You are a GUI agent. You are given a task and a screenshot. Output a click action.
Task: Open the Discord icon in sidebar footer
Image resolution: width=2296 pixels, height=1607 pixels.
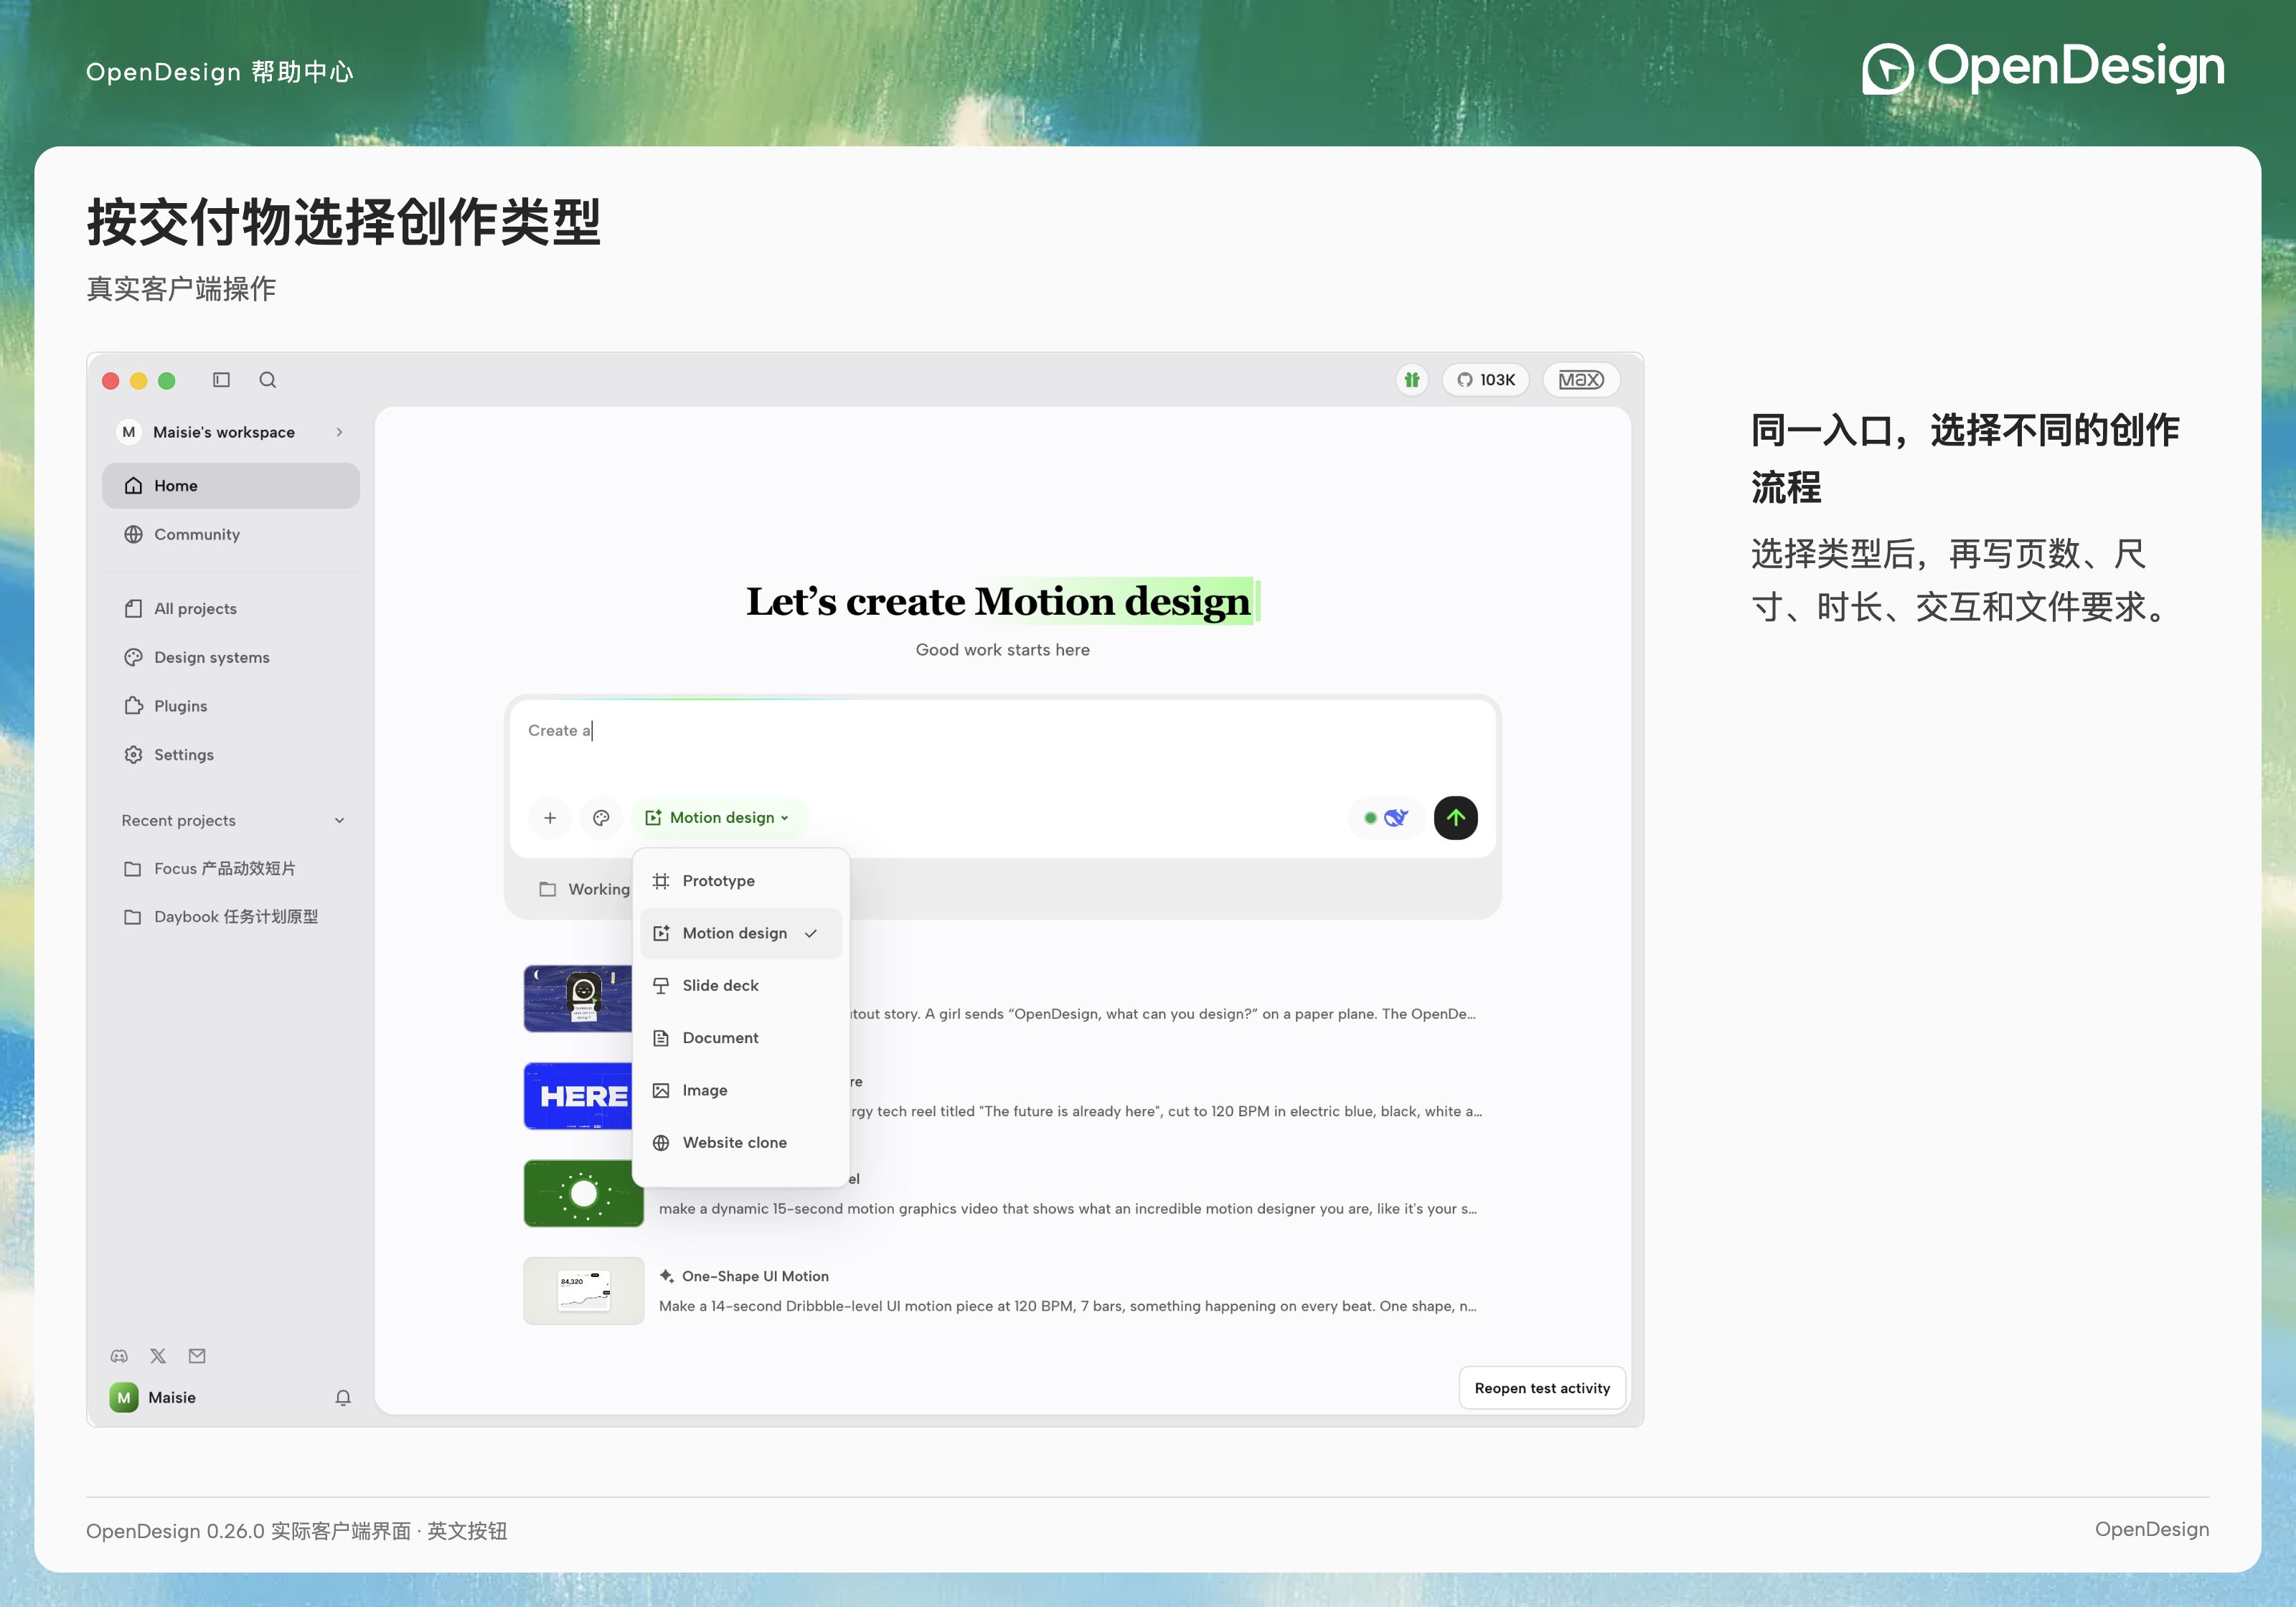pyautogui.click(x=119, y=1357)
